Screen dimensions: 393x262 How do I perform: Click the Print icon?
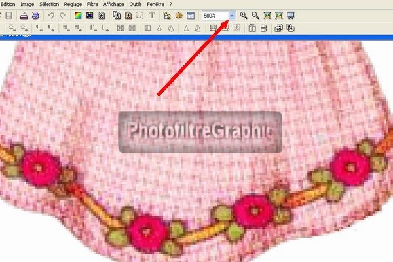24,15
